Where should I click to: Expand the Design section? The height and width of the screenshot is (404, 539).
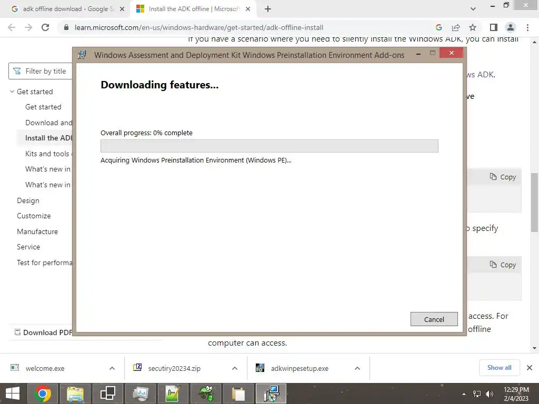click(x=28, y=200)
